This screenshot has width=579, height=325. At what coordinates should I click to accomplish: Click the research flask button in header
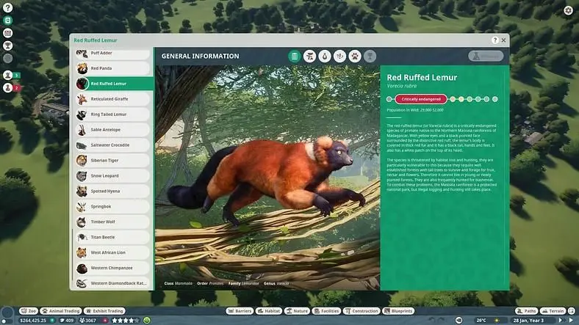pos(486,56)
